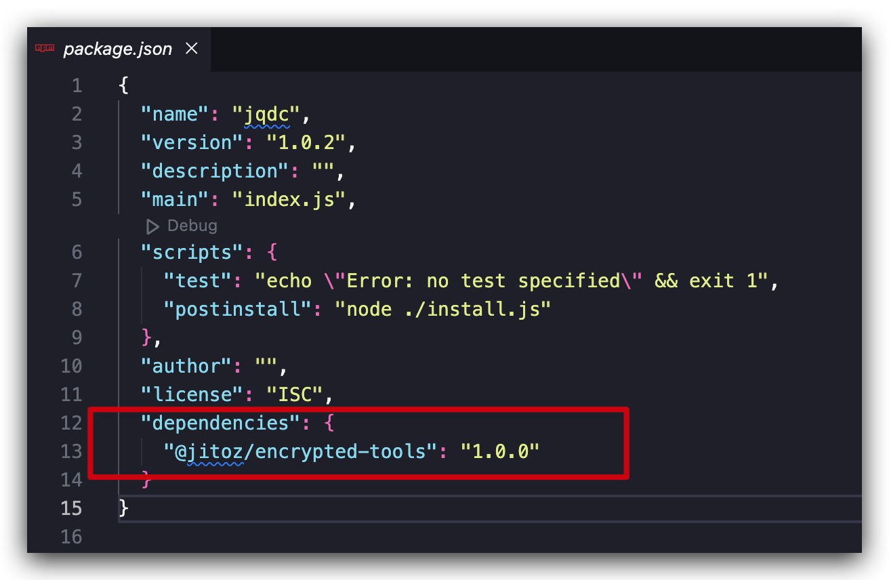Click the "index.js" value
Screen dimensions: 889x580
point(289,200)
